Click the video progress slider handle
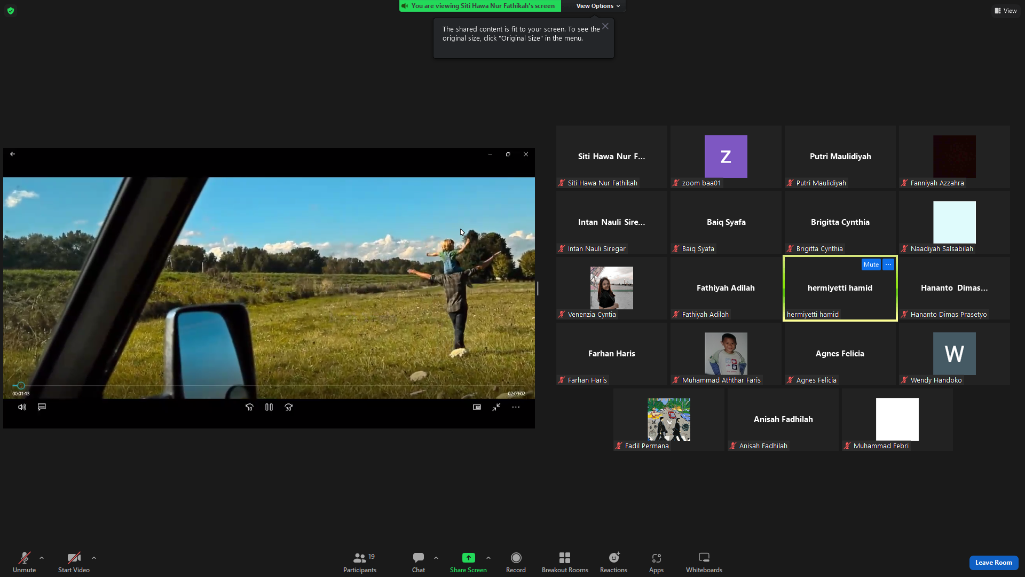This screenshot has width=1025, height=577. pos(21,385)
